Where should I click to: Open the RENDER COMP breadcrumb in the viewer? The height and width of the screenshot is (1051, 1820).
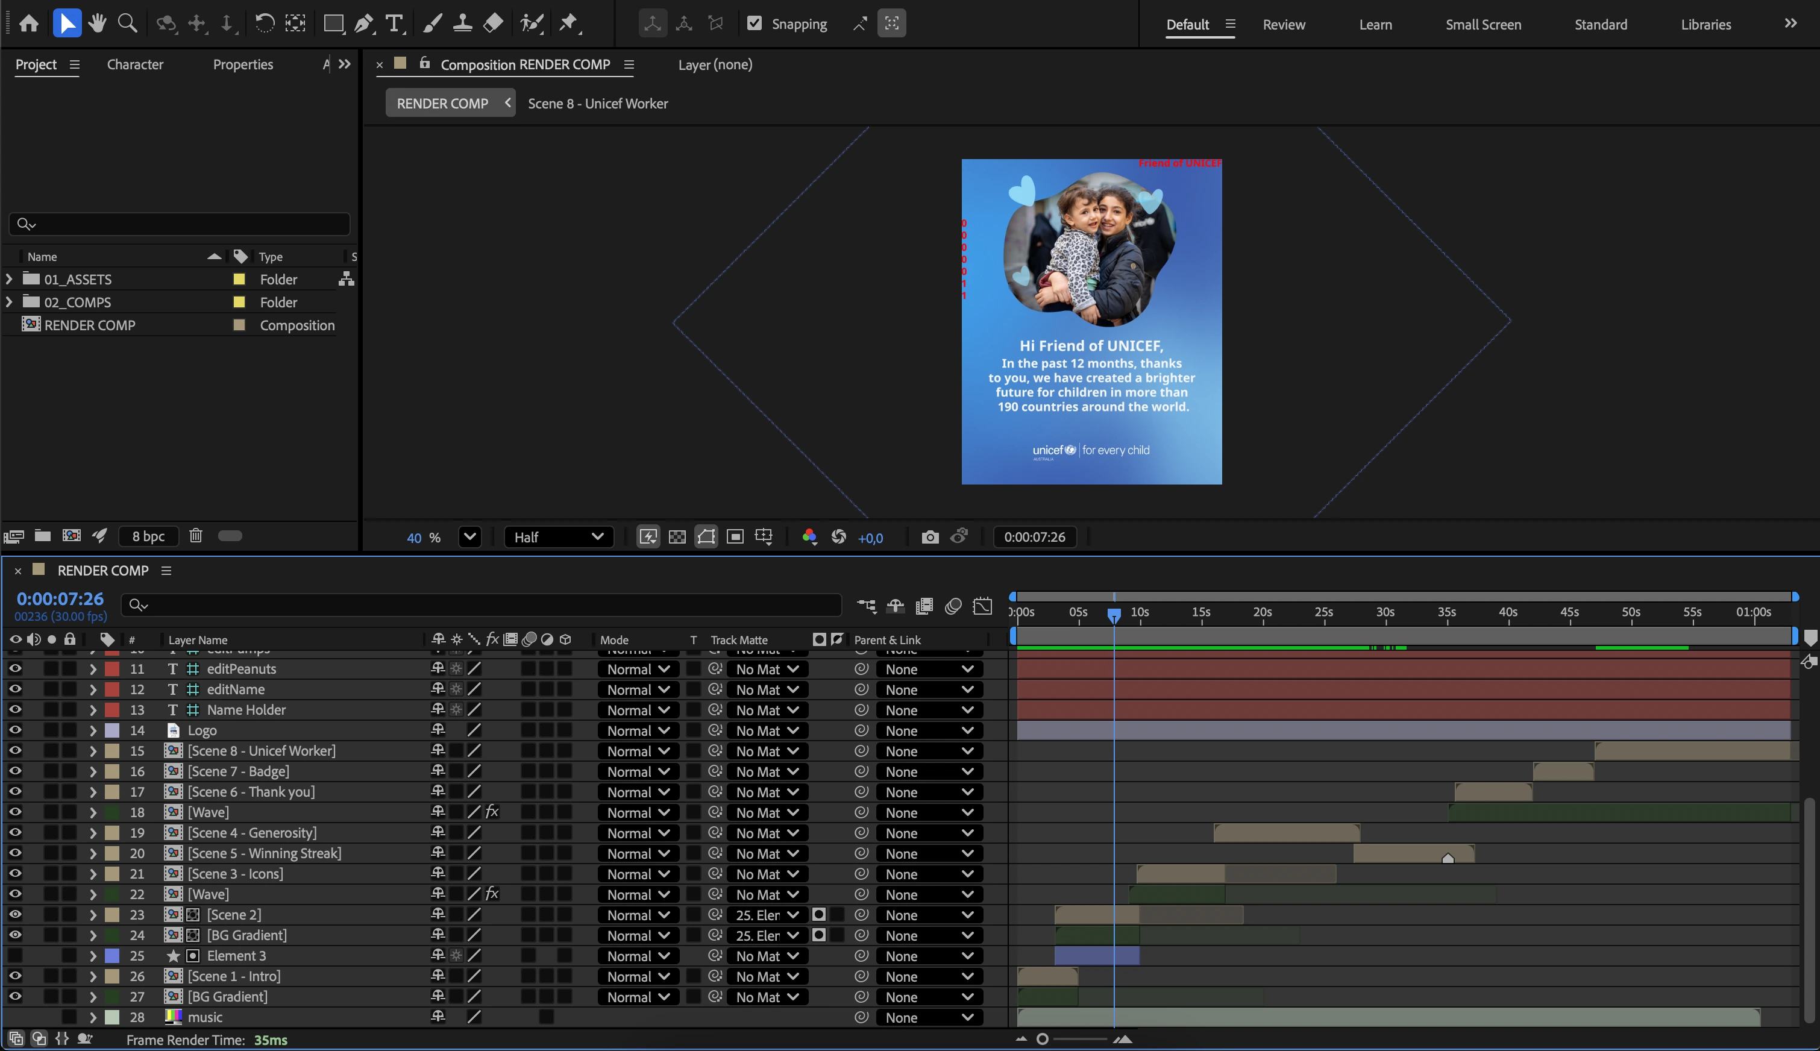[x=443, y=102]
